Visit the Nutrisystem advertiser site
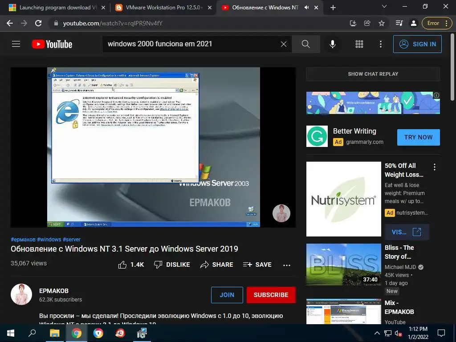Screen dimensions: 456x342 pos(407,232)
